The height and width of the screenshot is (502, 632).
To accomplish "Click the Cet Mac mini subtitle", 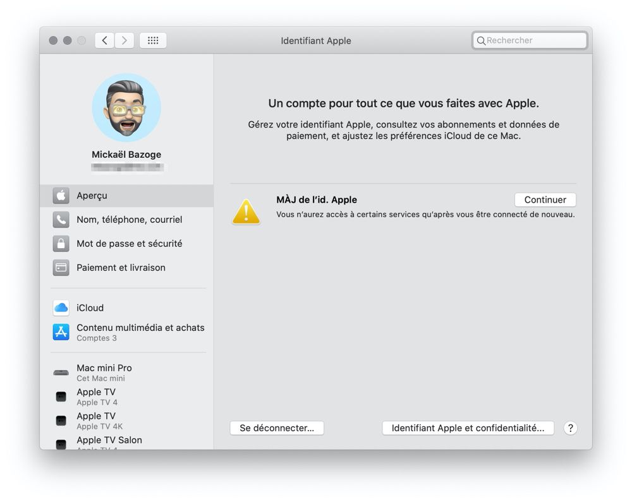I will pos(100,378).
